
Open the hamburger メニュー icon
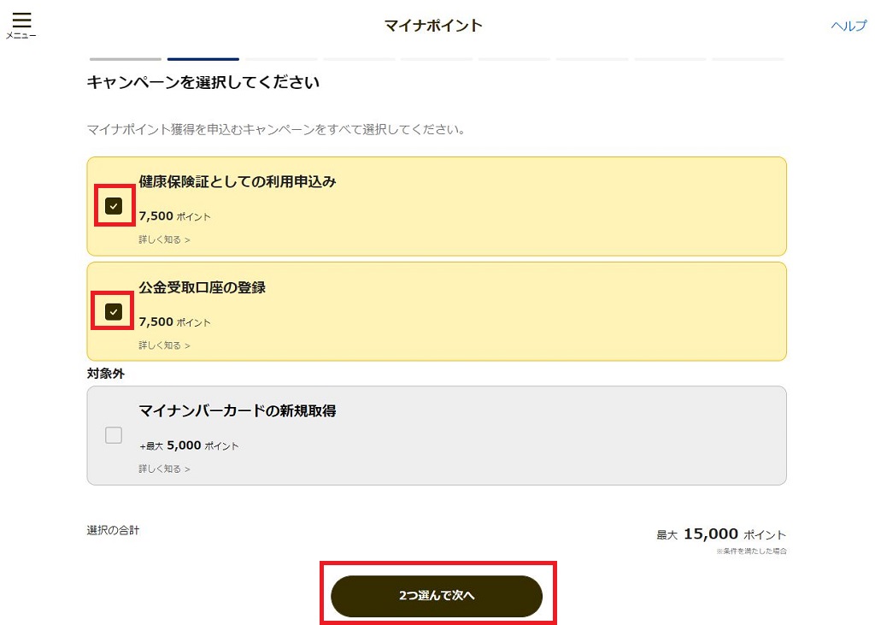click(21, 23)
